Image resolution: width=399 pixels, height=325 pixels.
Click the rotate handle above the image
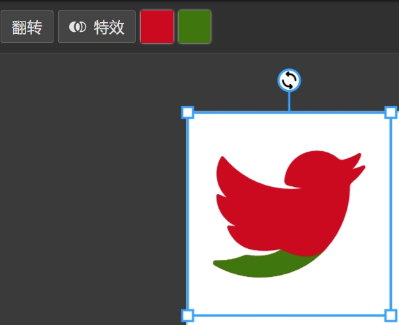[x=289, y=80]
